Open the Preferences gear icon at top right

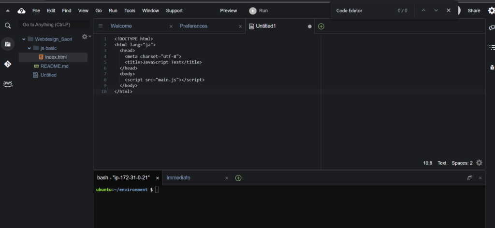click(x=491, y=11)
